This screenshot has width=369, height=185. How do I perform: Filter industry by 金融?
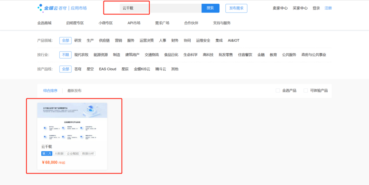[261, 55]
